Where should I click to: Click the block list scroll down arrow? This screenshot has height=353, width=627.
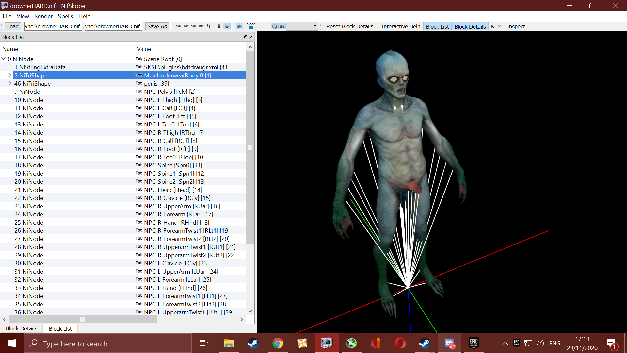[x=250, y=311]
